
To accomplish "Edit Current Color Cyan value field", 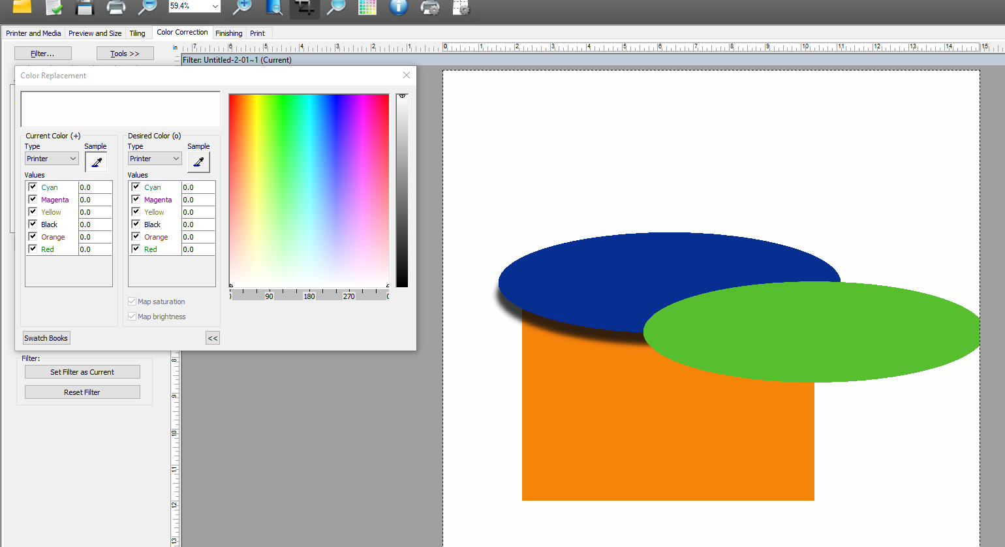I will pos(95,187).
